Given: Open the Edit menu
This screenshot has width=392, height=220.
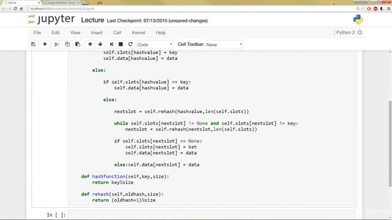Looking at the screenshot, I should point(56,32).
